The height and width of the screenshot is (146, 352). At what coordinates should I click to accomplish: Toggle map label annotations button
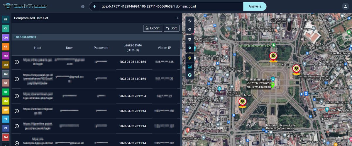coord(190,39)
